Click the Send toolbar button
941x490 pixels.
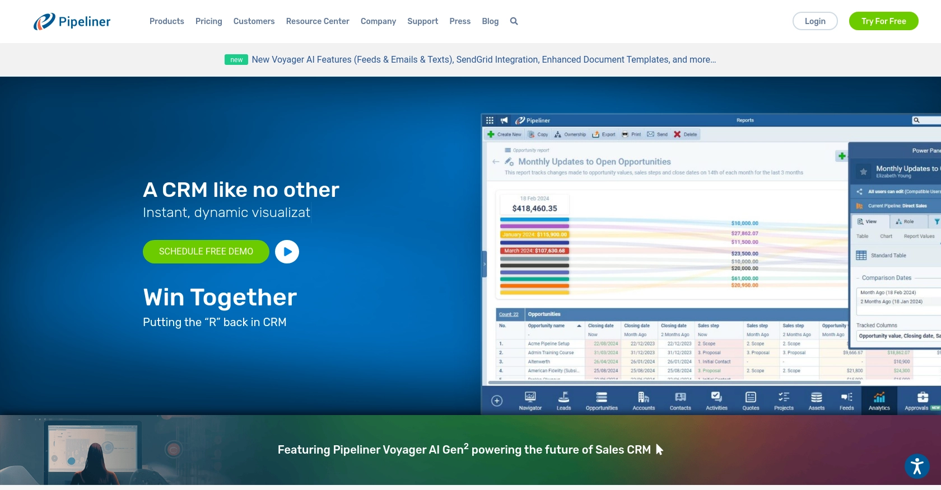pyautogui.click(x=657, y=134)
